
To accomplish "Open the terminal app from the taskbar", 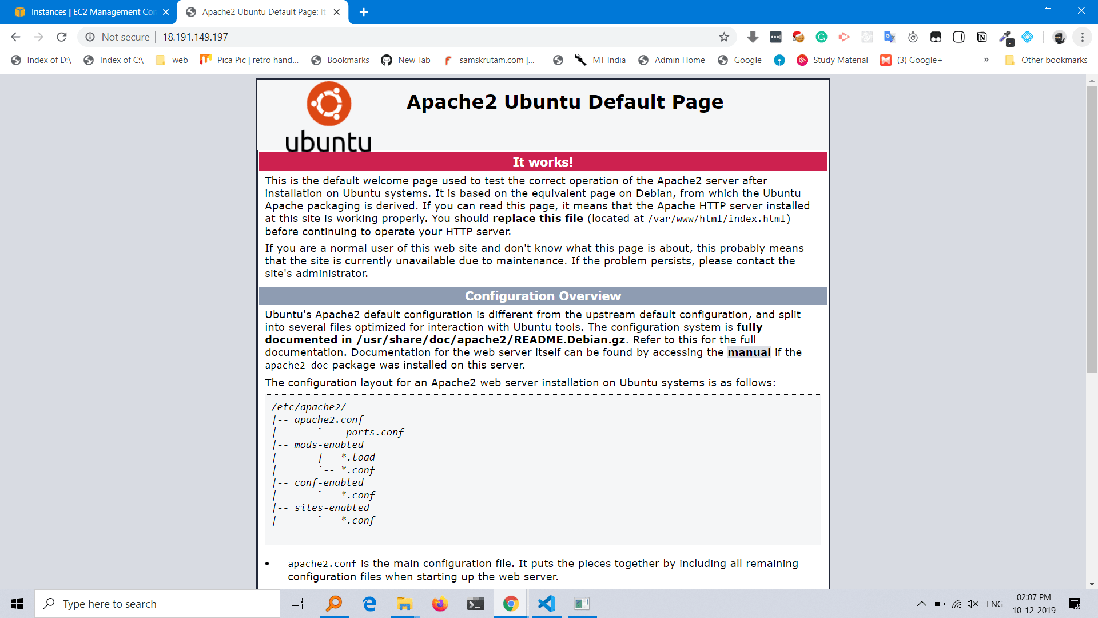I will click(x=475, y=604).
